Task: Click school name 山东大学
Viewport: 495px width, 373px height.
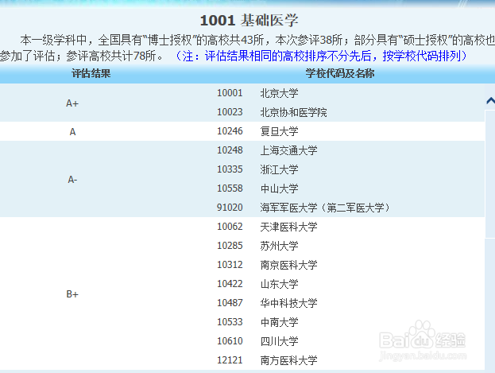Action: (x=279, y=284)
